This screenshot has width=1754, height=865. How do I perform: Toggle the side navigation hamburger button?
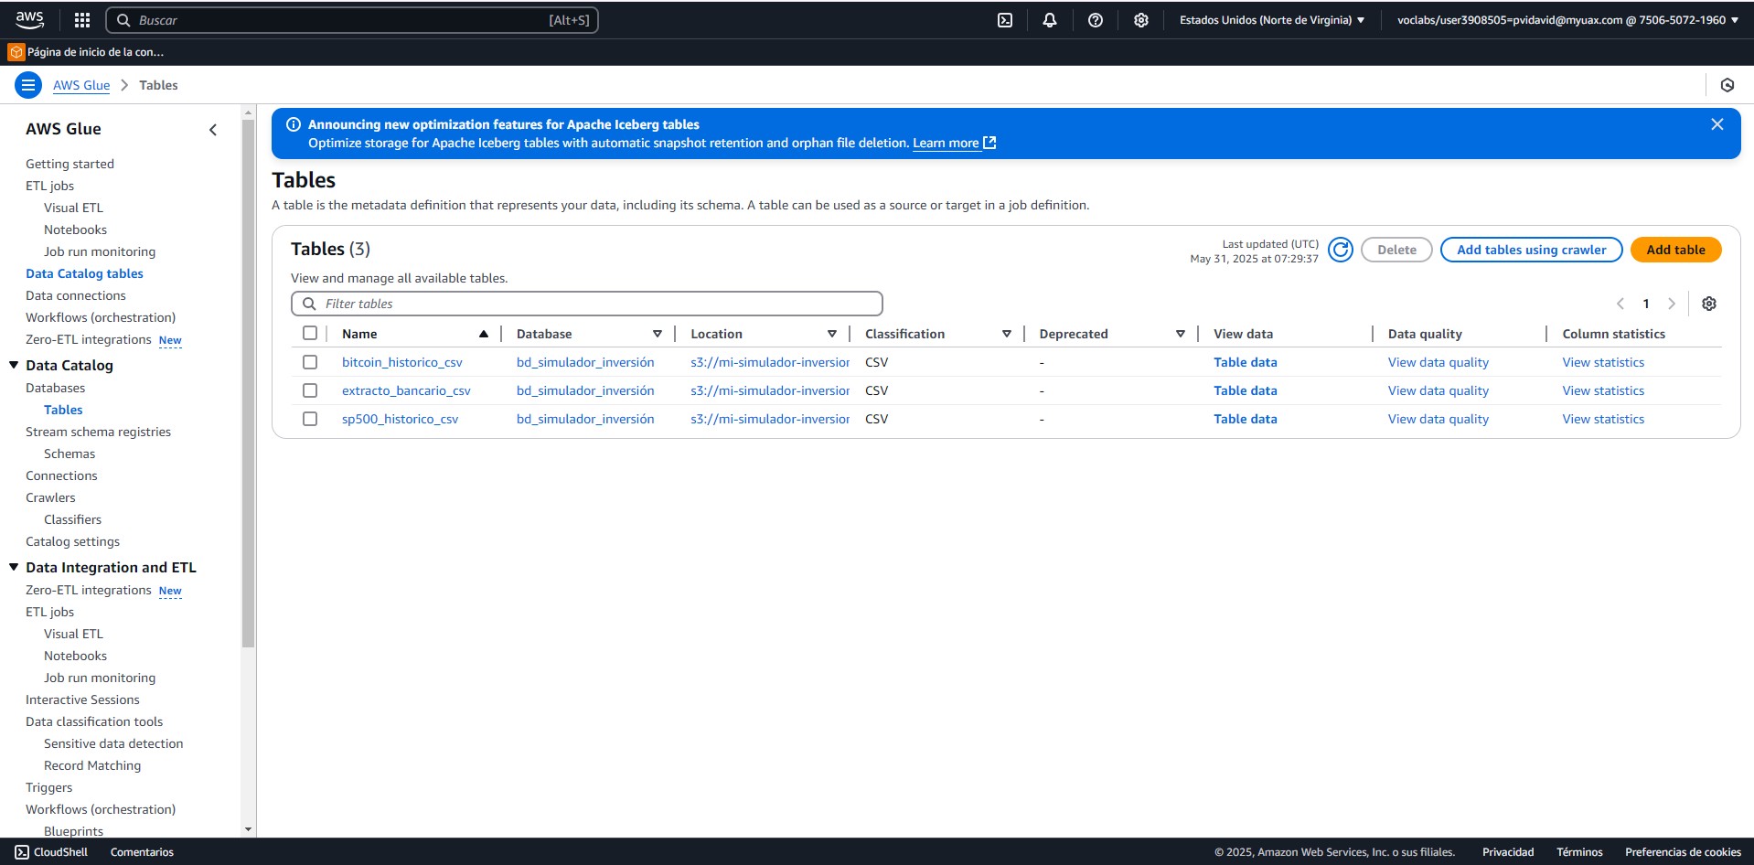(x=28, y=85)
